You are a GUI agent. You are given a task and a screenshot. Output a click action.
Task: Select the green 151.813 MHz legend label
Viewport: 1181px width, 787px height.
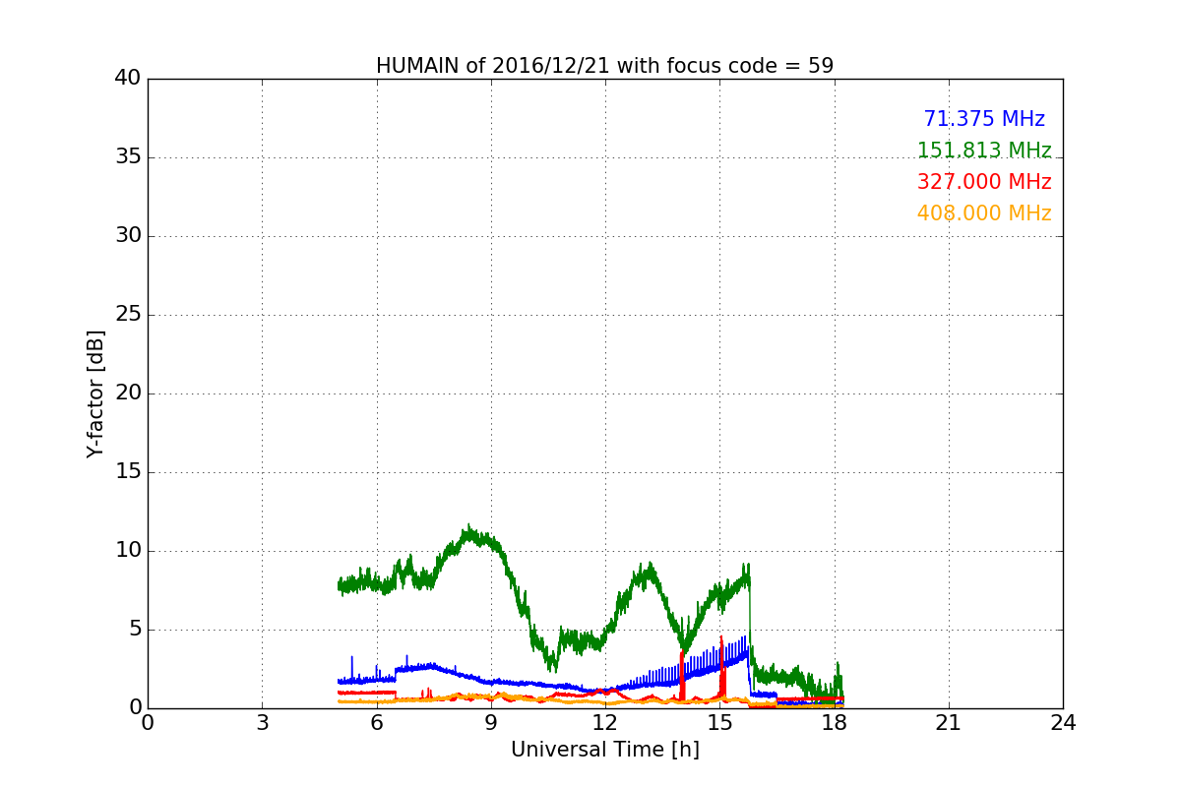pyautogui.click(x=984, y=151)
